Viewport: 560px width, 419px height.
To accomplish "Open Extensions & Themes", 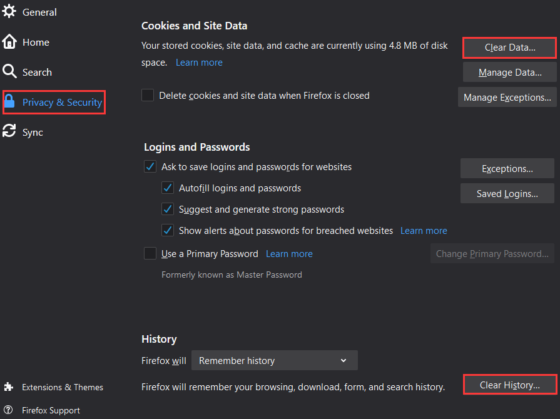I will tap(63, 387).
